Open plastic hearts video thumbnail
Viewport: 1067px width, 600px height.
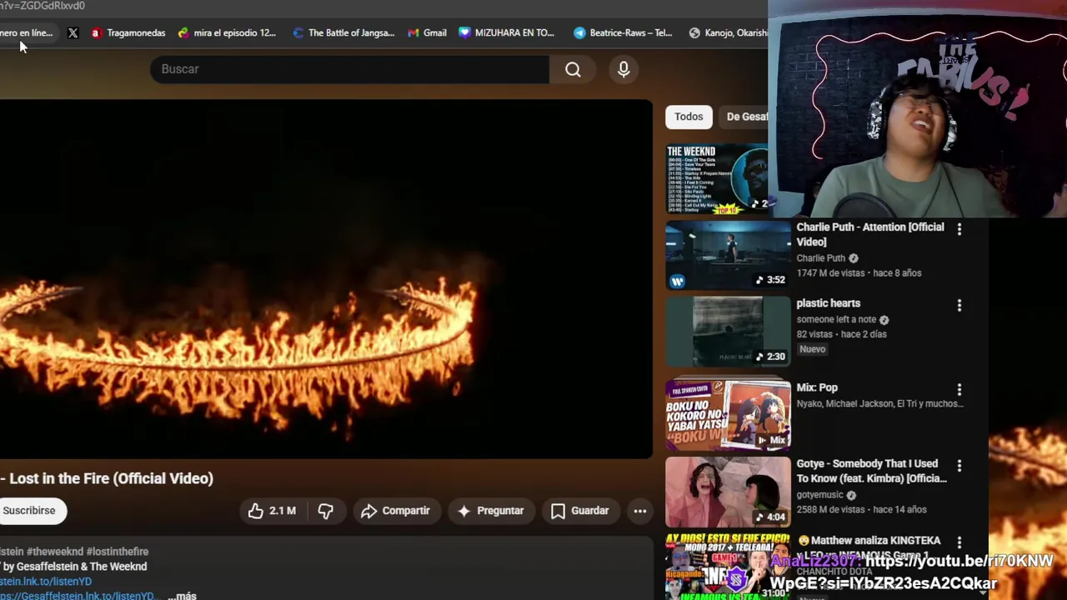coord(728,332)
